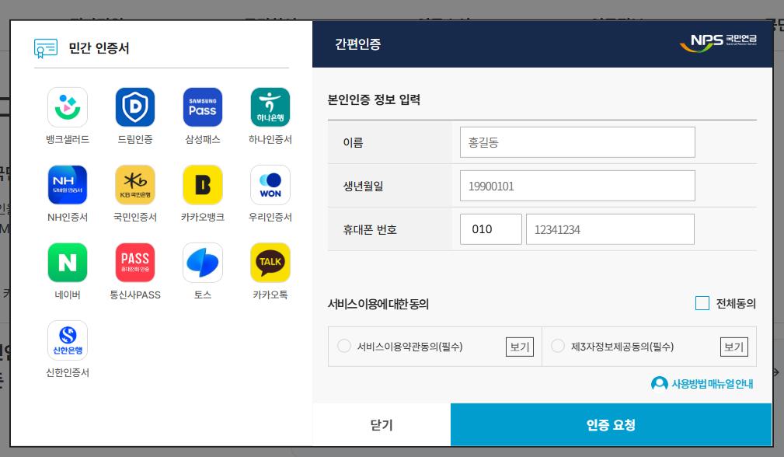This screenshot has width=784, height=457.
Task: Click the 간편인증 header title
Action: pyautogui.click(x=357, y=44)
